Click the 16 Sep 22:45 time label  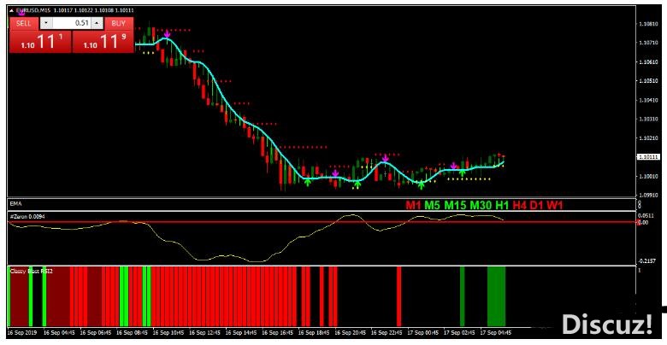point(387,332)
